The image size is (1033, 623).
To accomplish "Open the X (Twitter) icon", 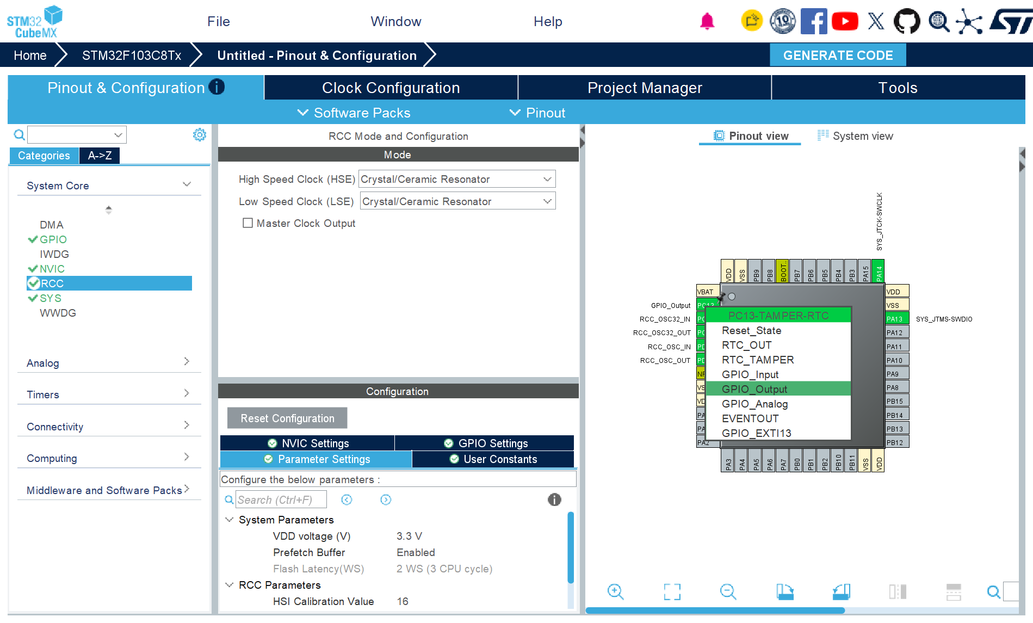I will point(876,21).
